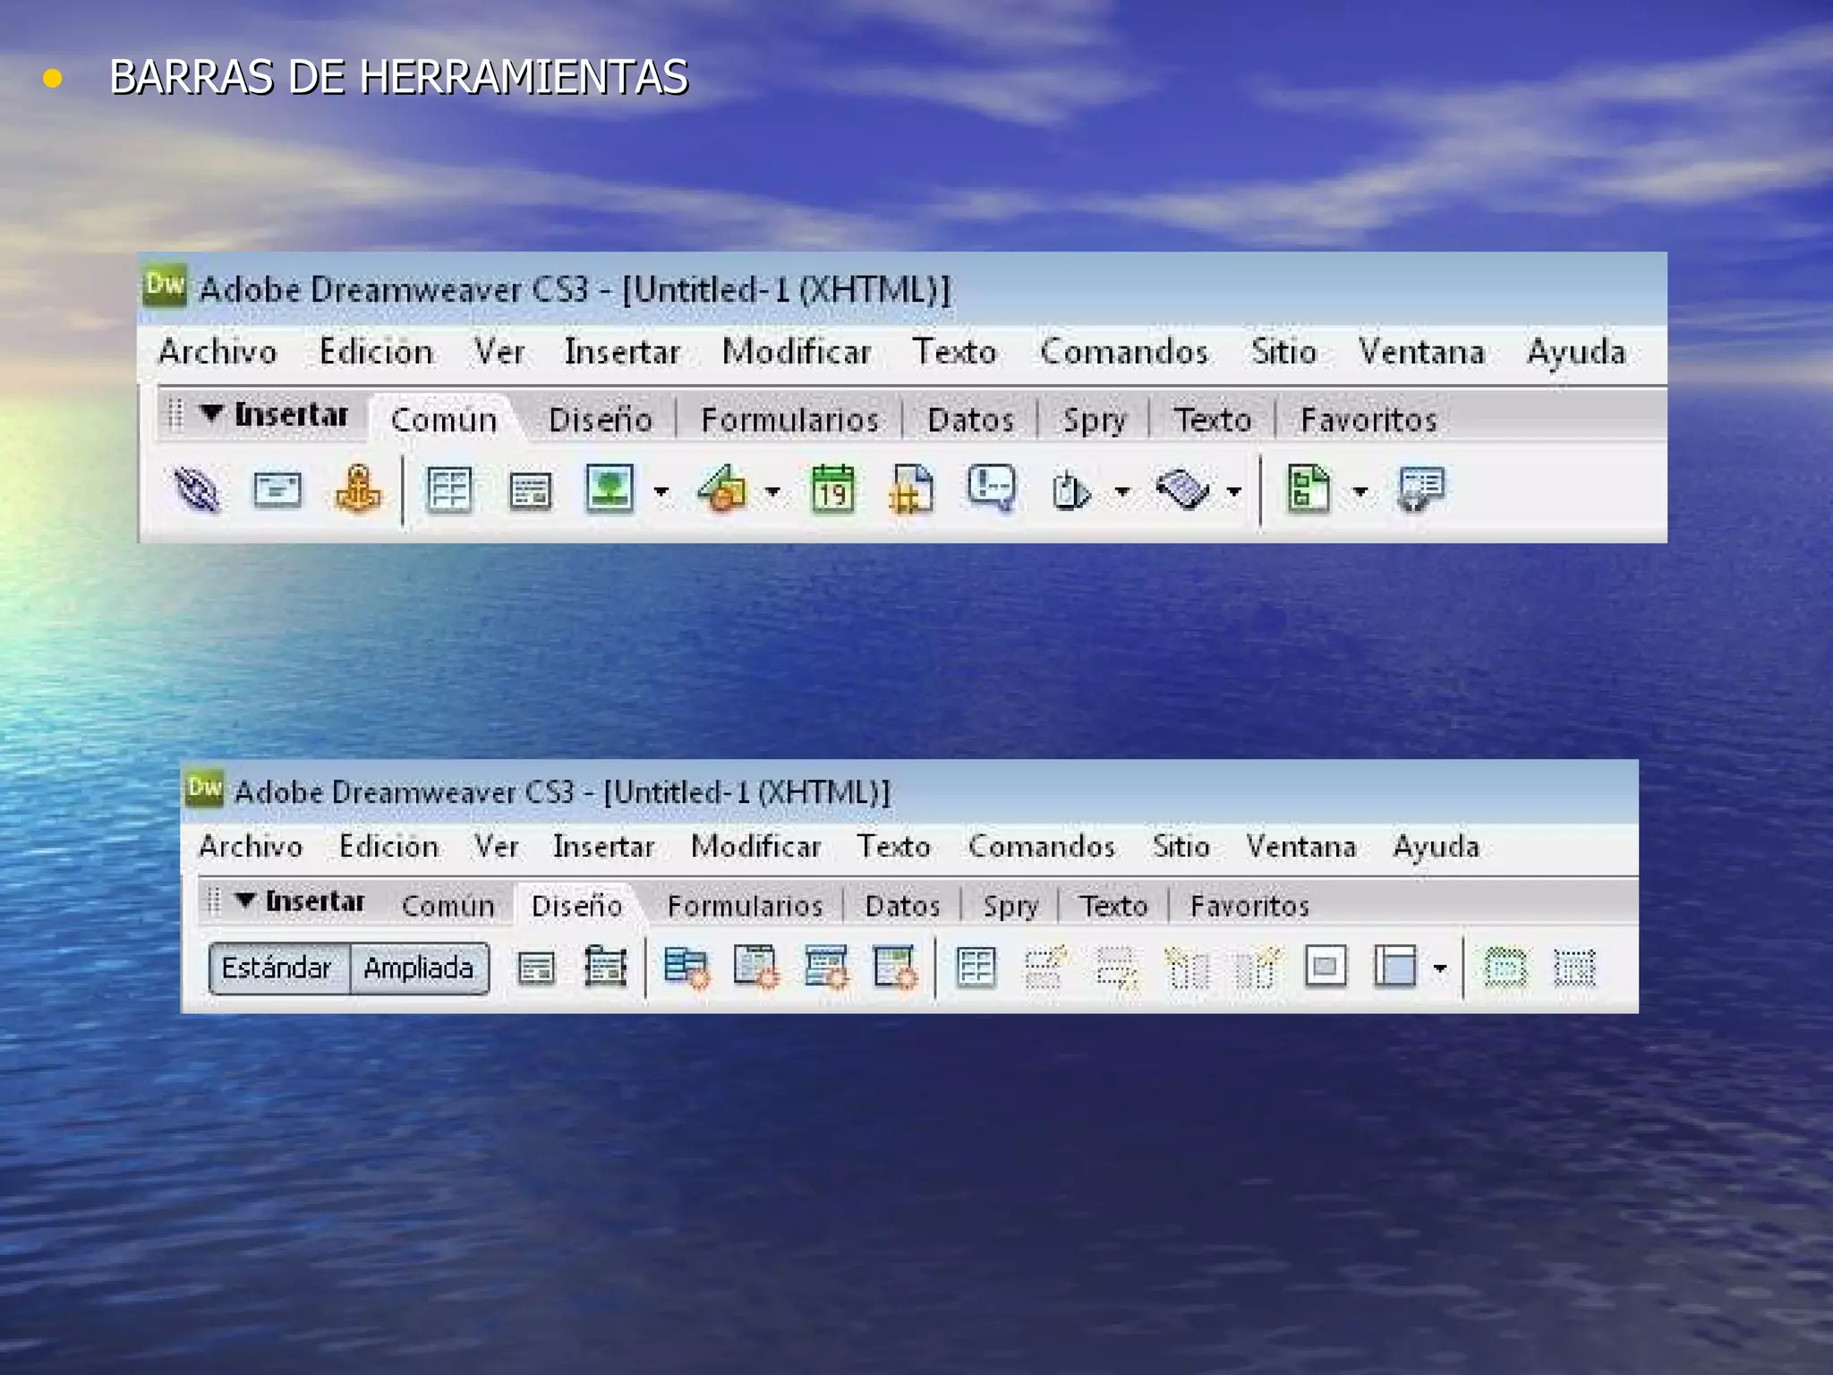Viewport: 1833px width, 1375px height.
Task: Open the Templates dropdown arrow
Action: pyautogui.click(x=1360, y=491)
